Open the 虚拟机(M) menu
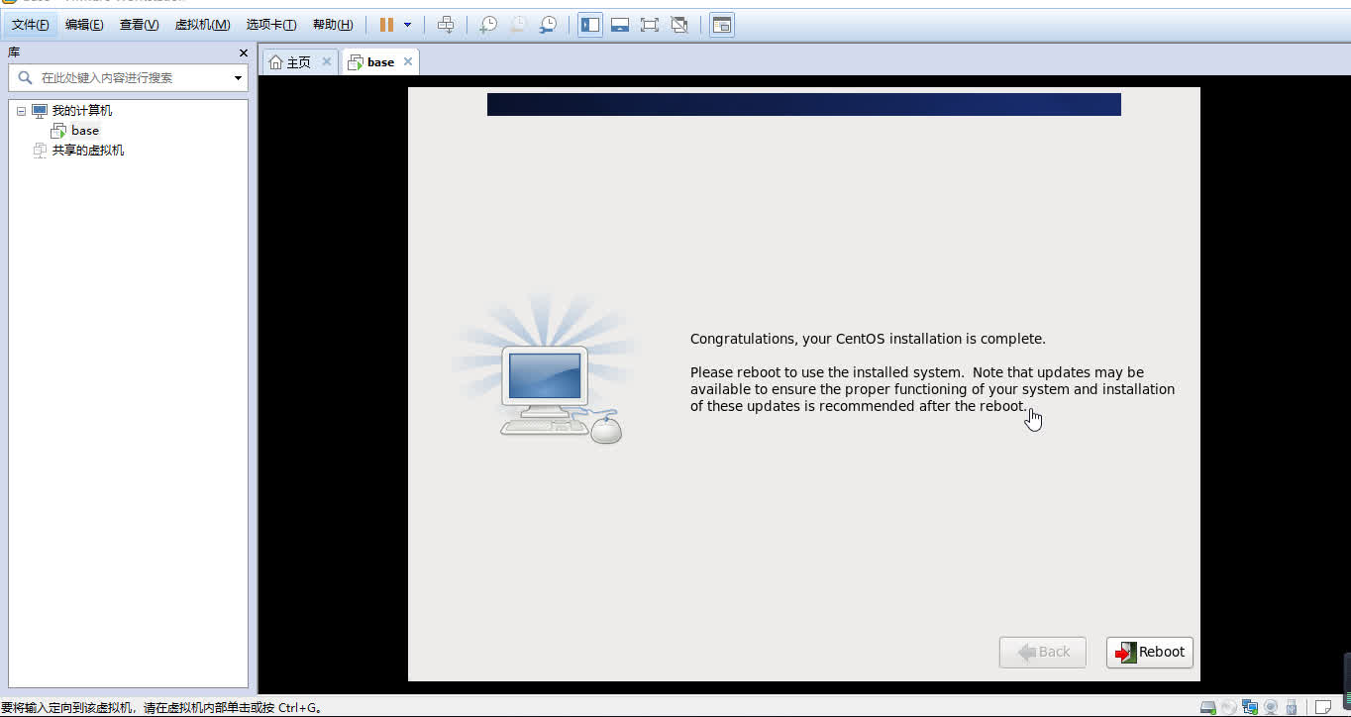The width and height of the screenshot is (1351, 717). 202,25
